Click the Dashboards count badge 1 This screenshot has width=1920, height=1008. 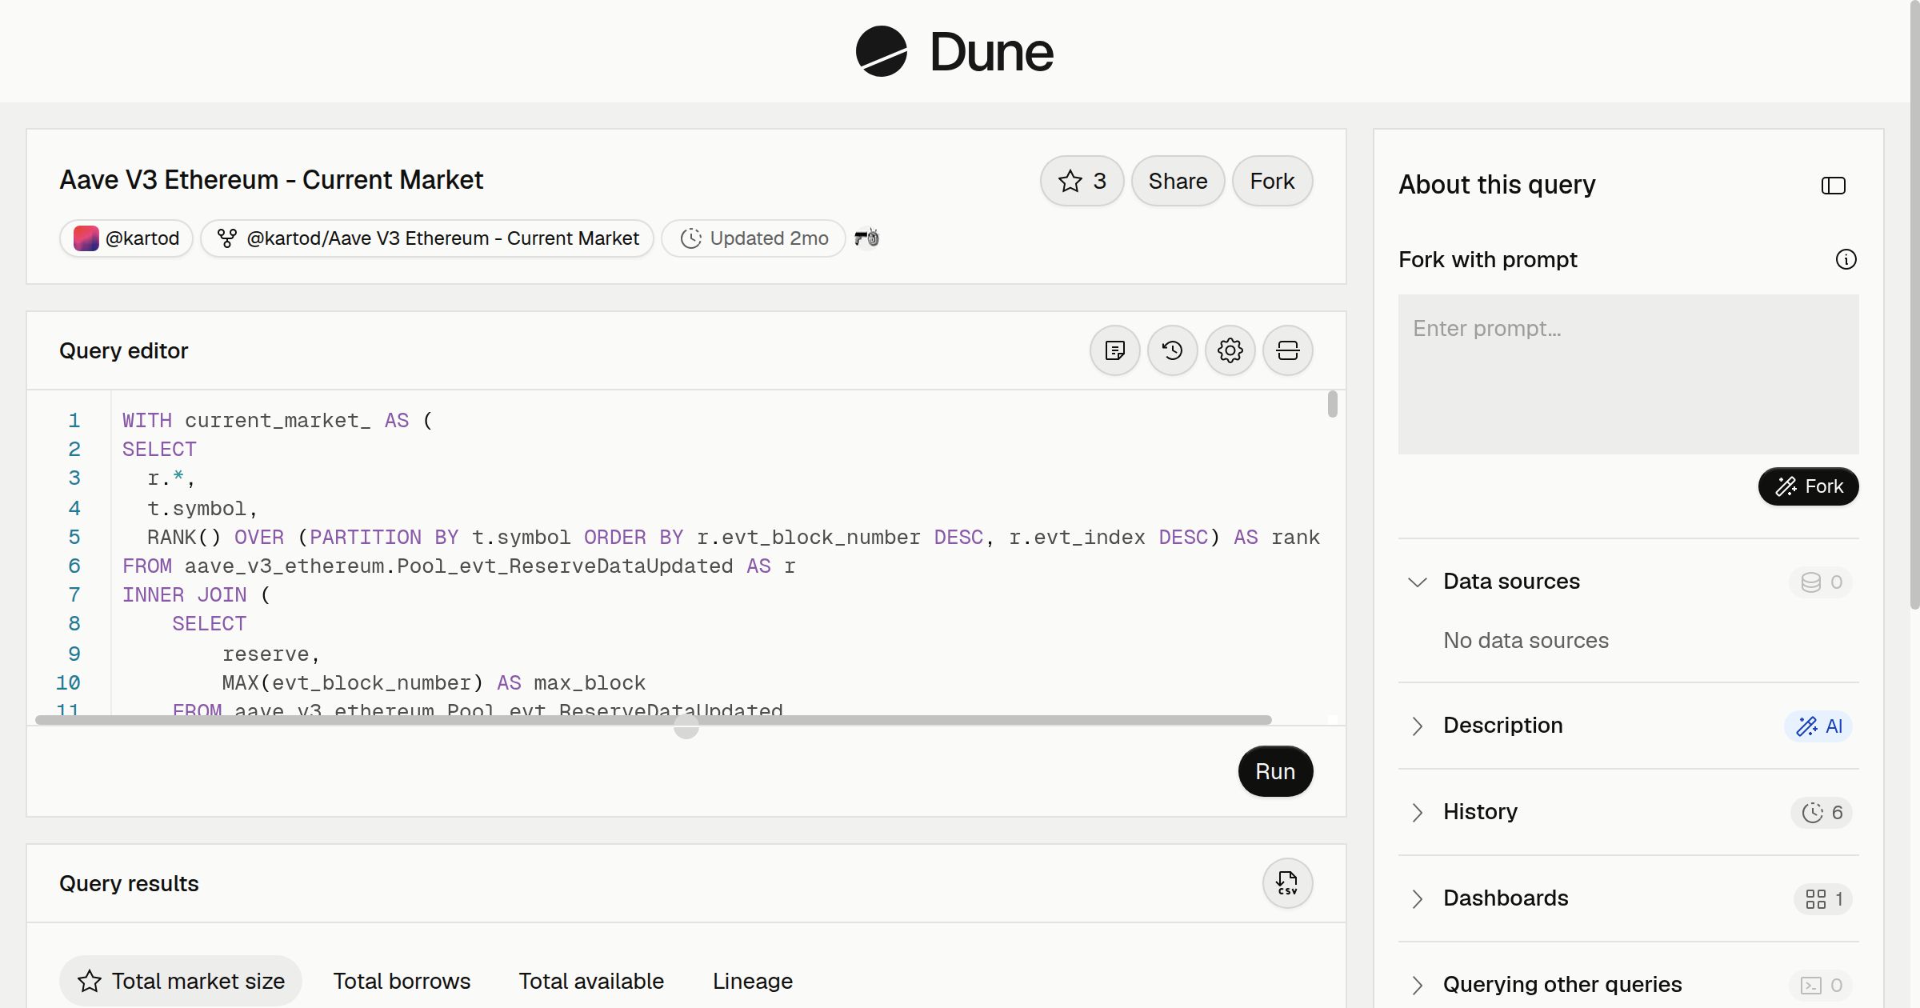click(x=1823, y=898)
